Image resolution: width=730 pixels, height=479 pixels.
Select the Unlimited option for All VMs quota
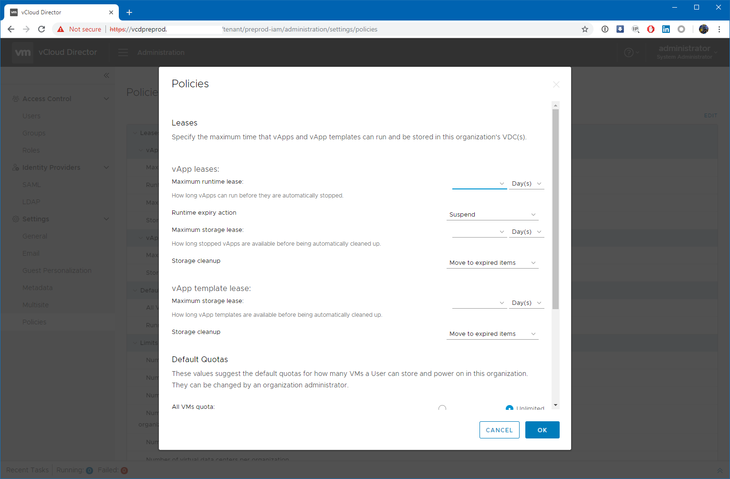(x=510, y=408)
